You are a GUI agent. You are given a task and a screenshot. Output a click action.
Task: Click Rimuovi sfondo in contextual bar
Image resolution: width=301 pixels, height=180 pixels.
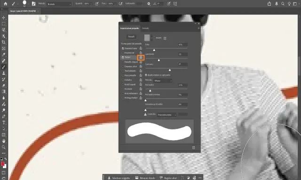click(x=145, y=178)
